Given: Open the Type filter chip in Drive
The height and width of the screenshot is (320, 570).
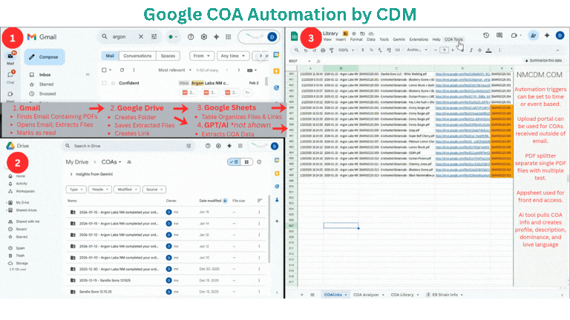Looking at the screenshot, I should 76,190.
